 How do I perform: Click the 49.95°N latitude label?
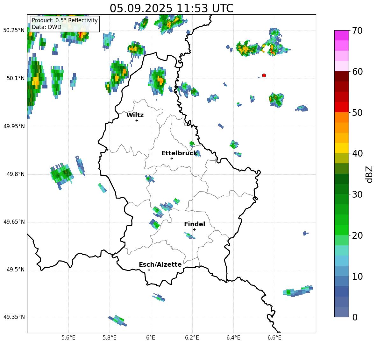pyautogui.click(x=14, y=126)
